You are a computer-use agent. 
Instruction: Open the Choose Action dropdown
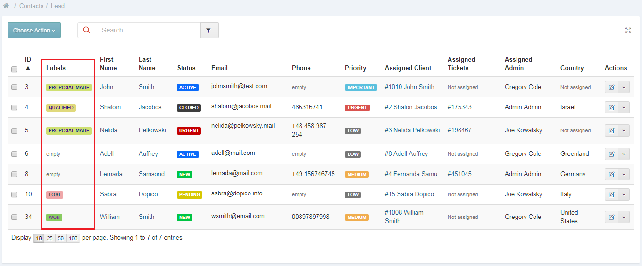click(34, 30)
